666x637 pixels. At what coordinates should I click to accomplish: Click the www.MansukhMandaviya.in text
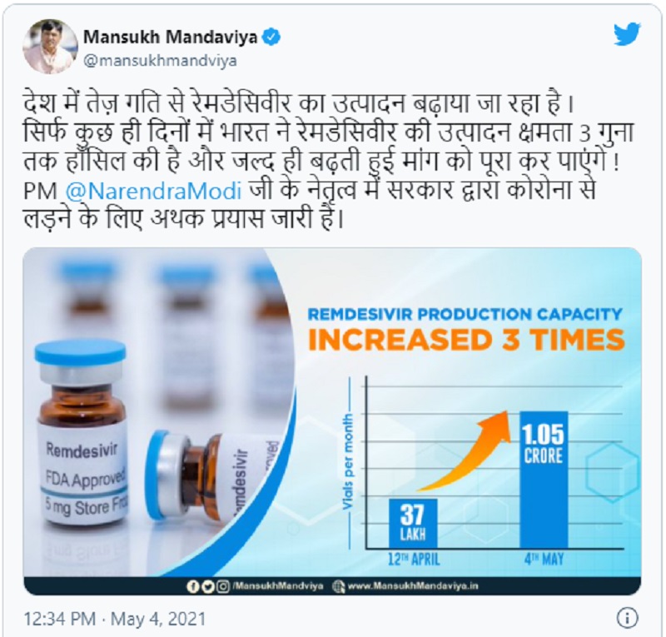pos(413,586)
